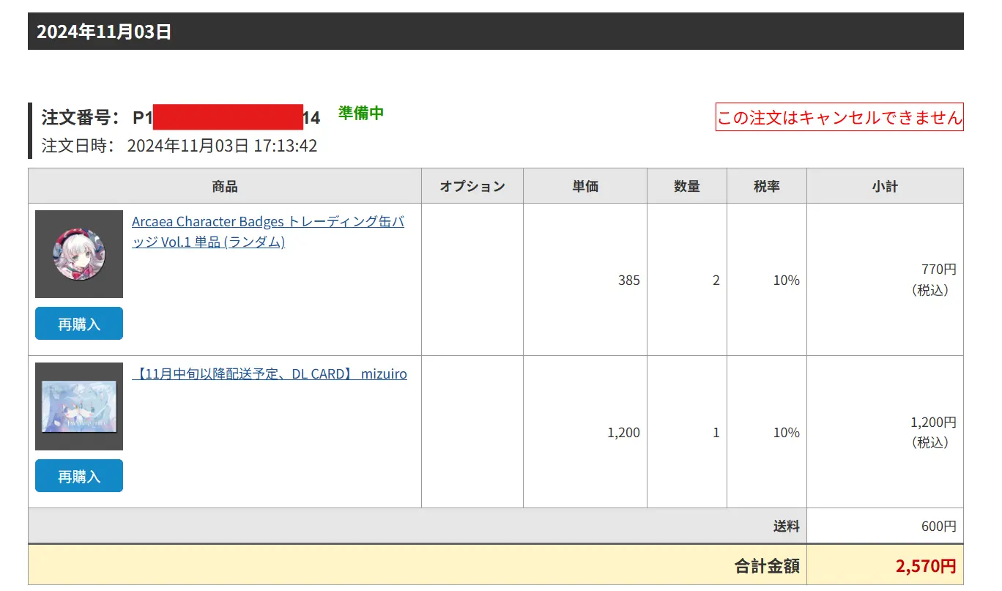Click the 単価 column header
This screenshot has height=591, width=1002.
click(584, 186)
